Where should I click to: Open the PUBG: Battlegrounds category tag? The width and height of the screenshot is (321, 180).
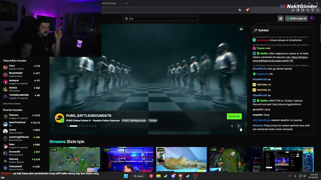[x=134, y=120]
